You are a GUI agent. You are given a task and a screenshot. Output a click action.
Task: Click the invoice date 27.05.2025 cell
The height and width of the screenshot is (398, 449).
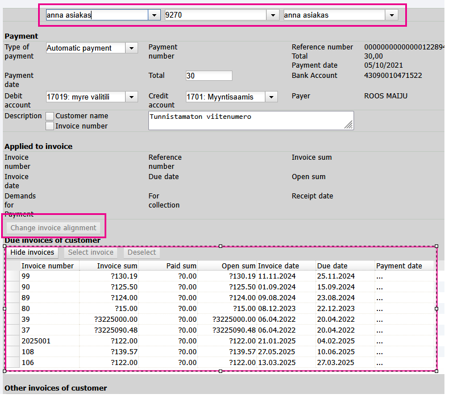[x=286, y=352]
